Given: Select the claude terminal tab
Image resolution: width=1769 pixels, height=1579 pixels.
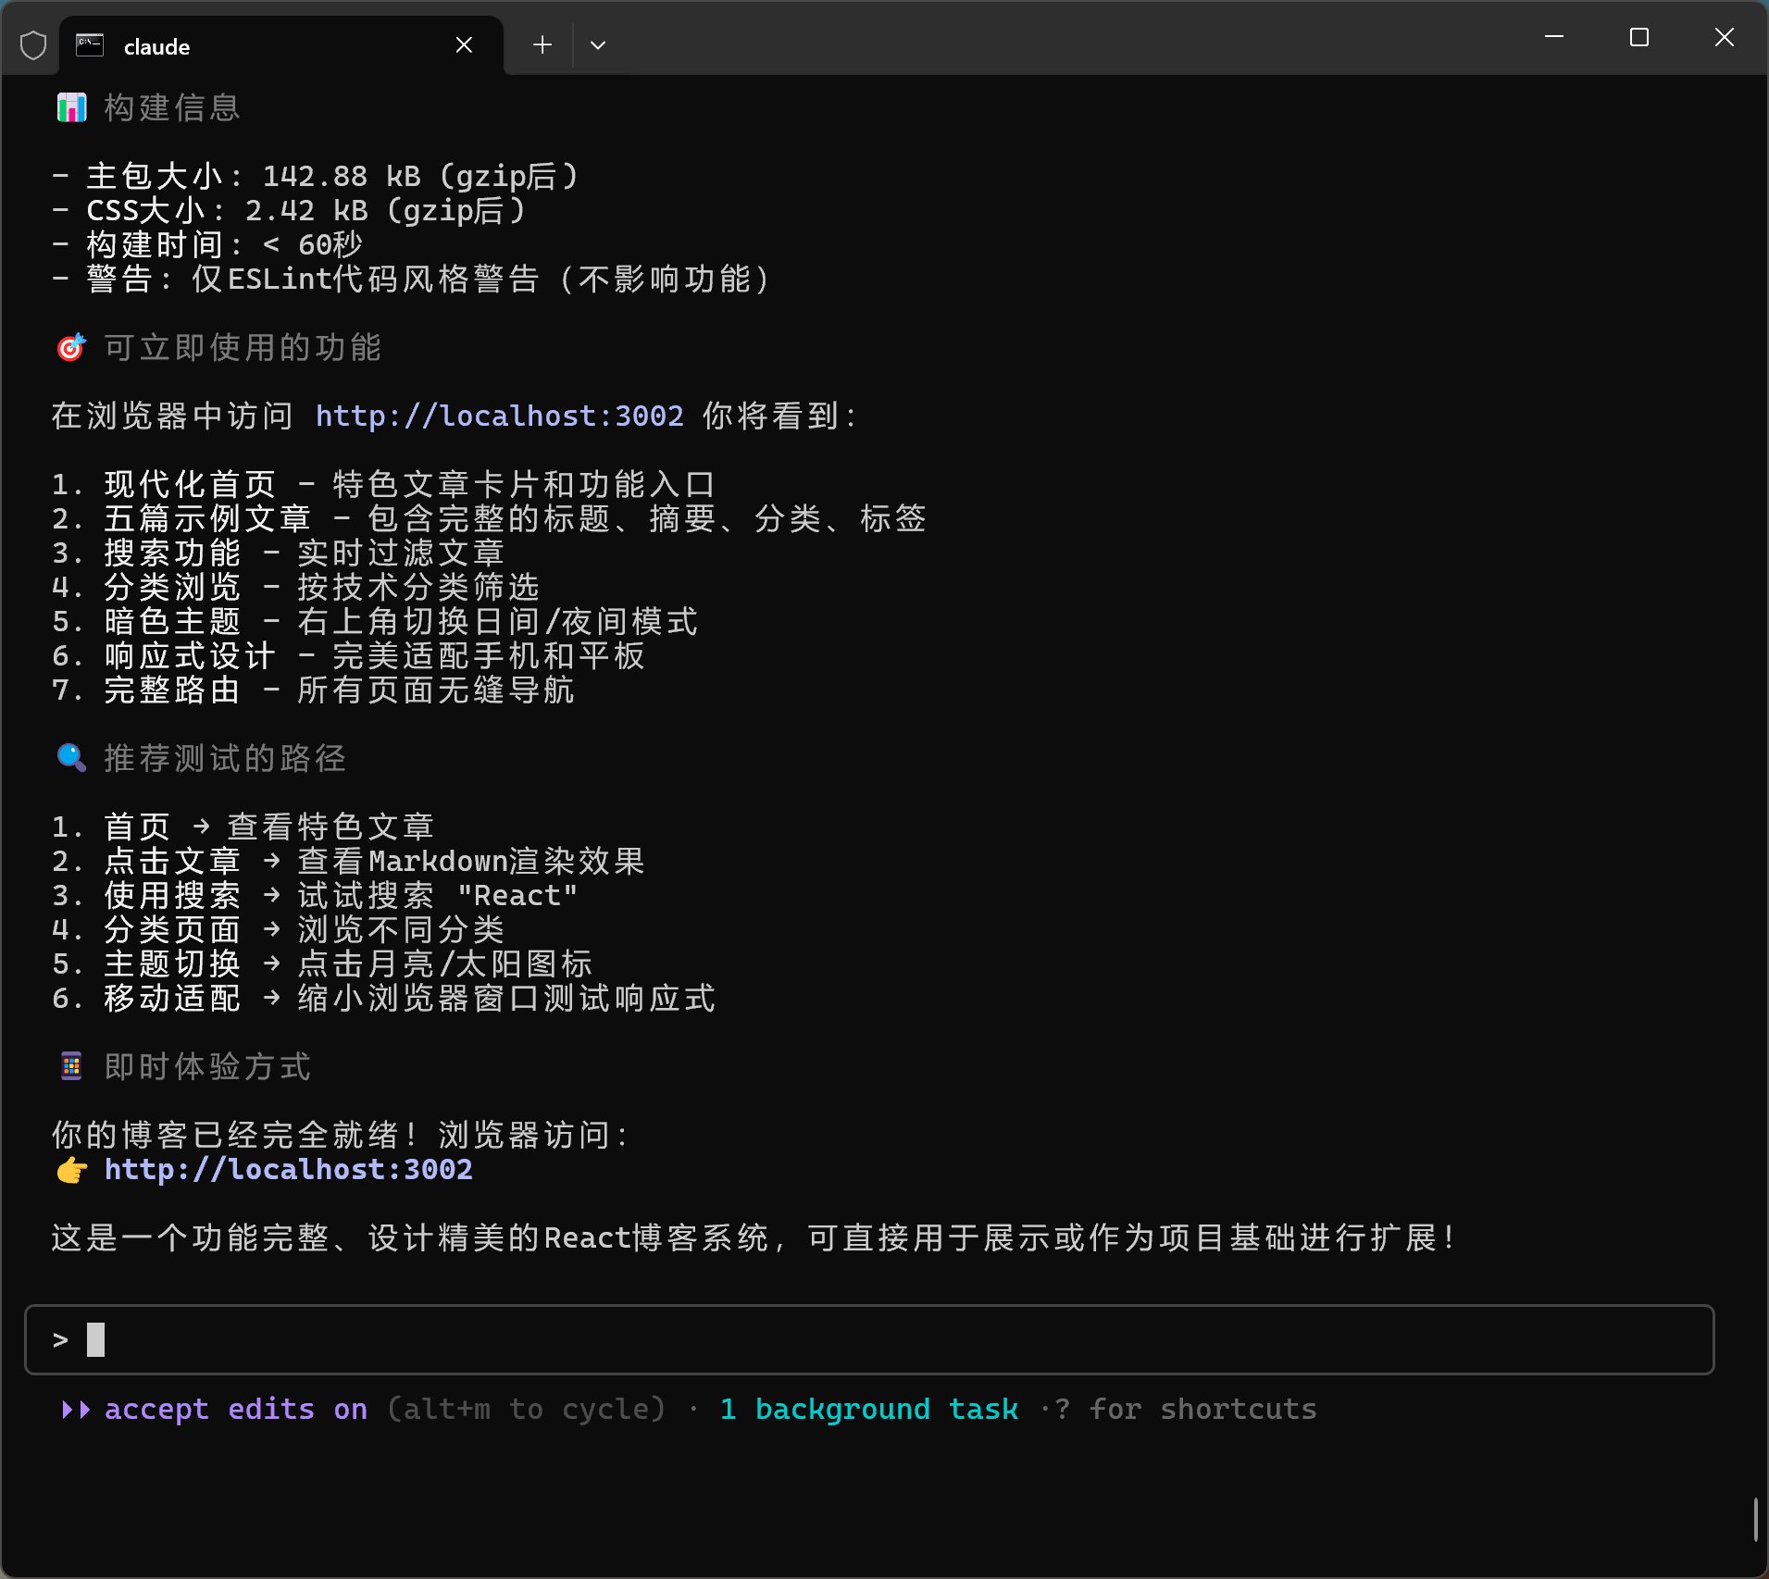Looking at the screenshot, I should 156,46.
